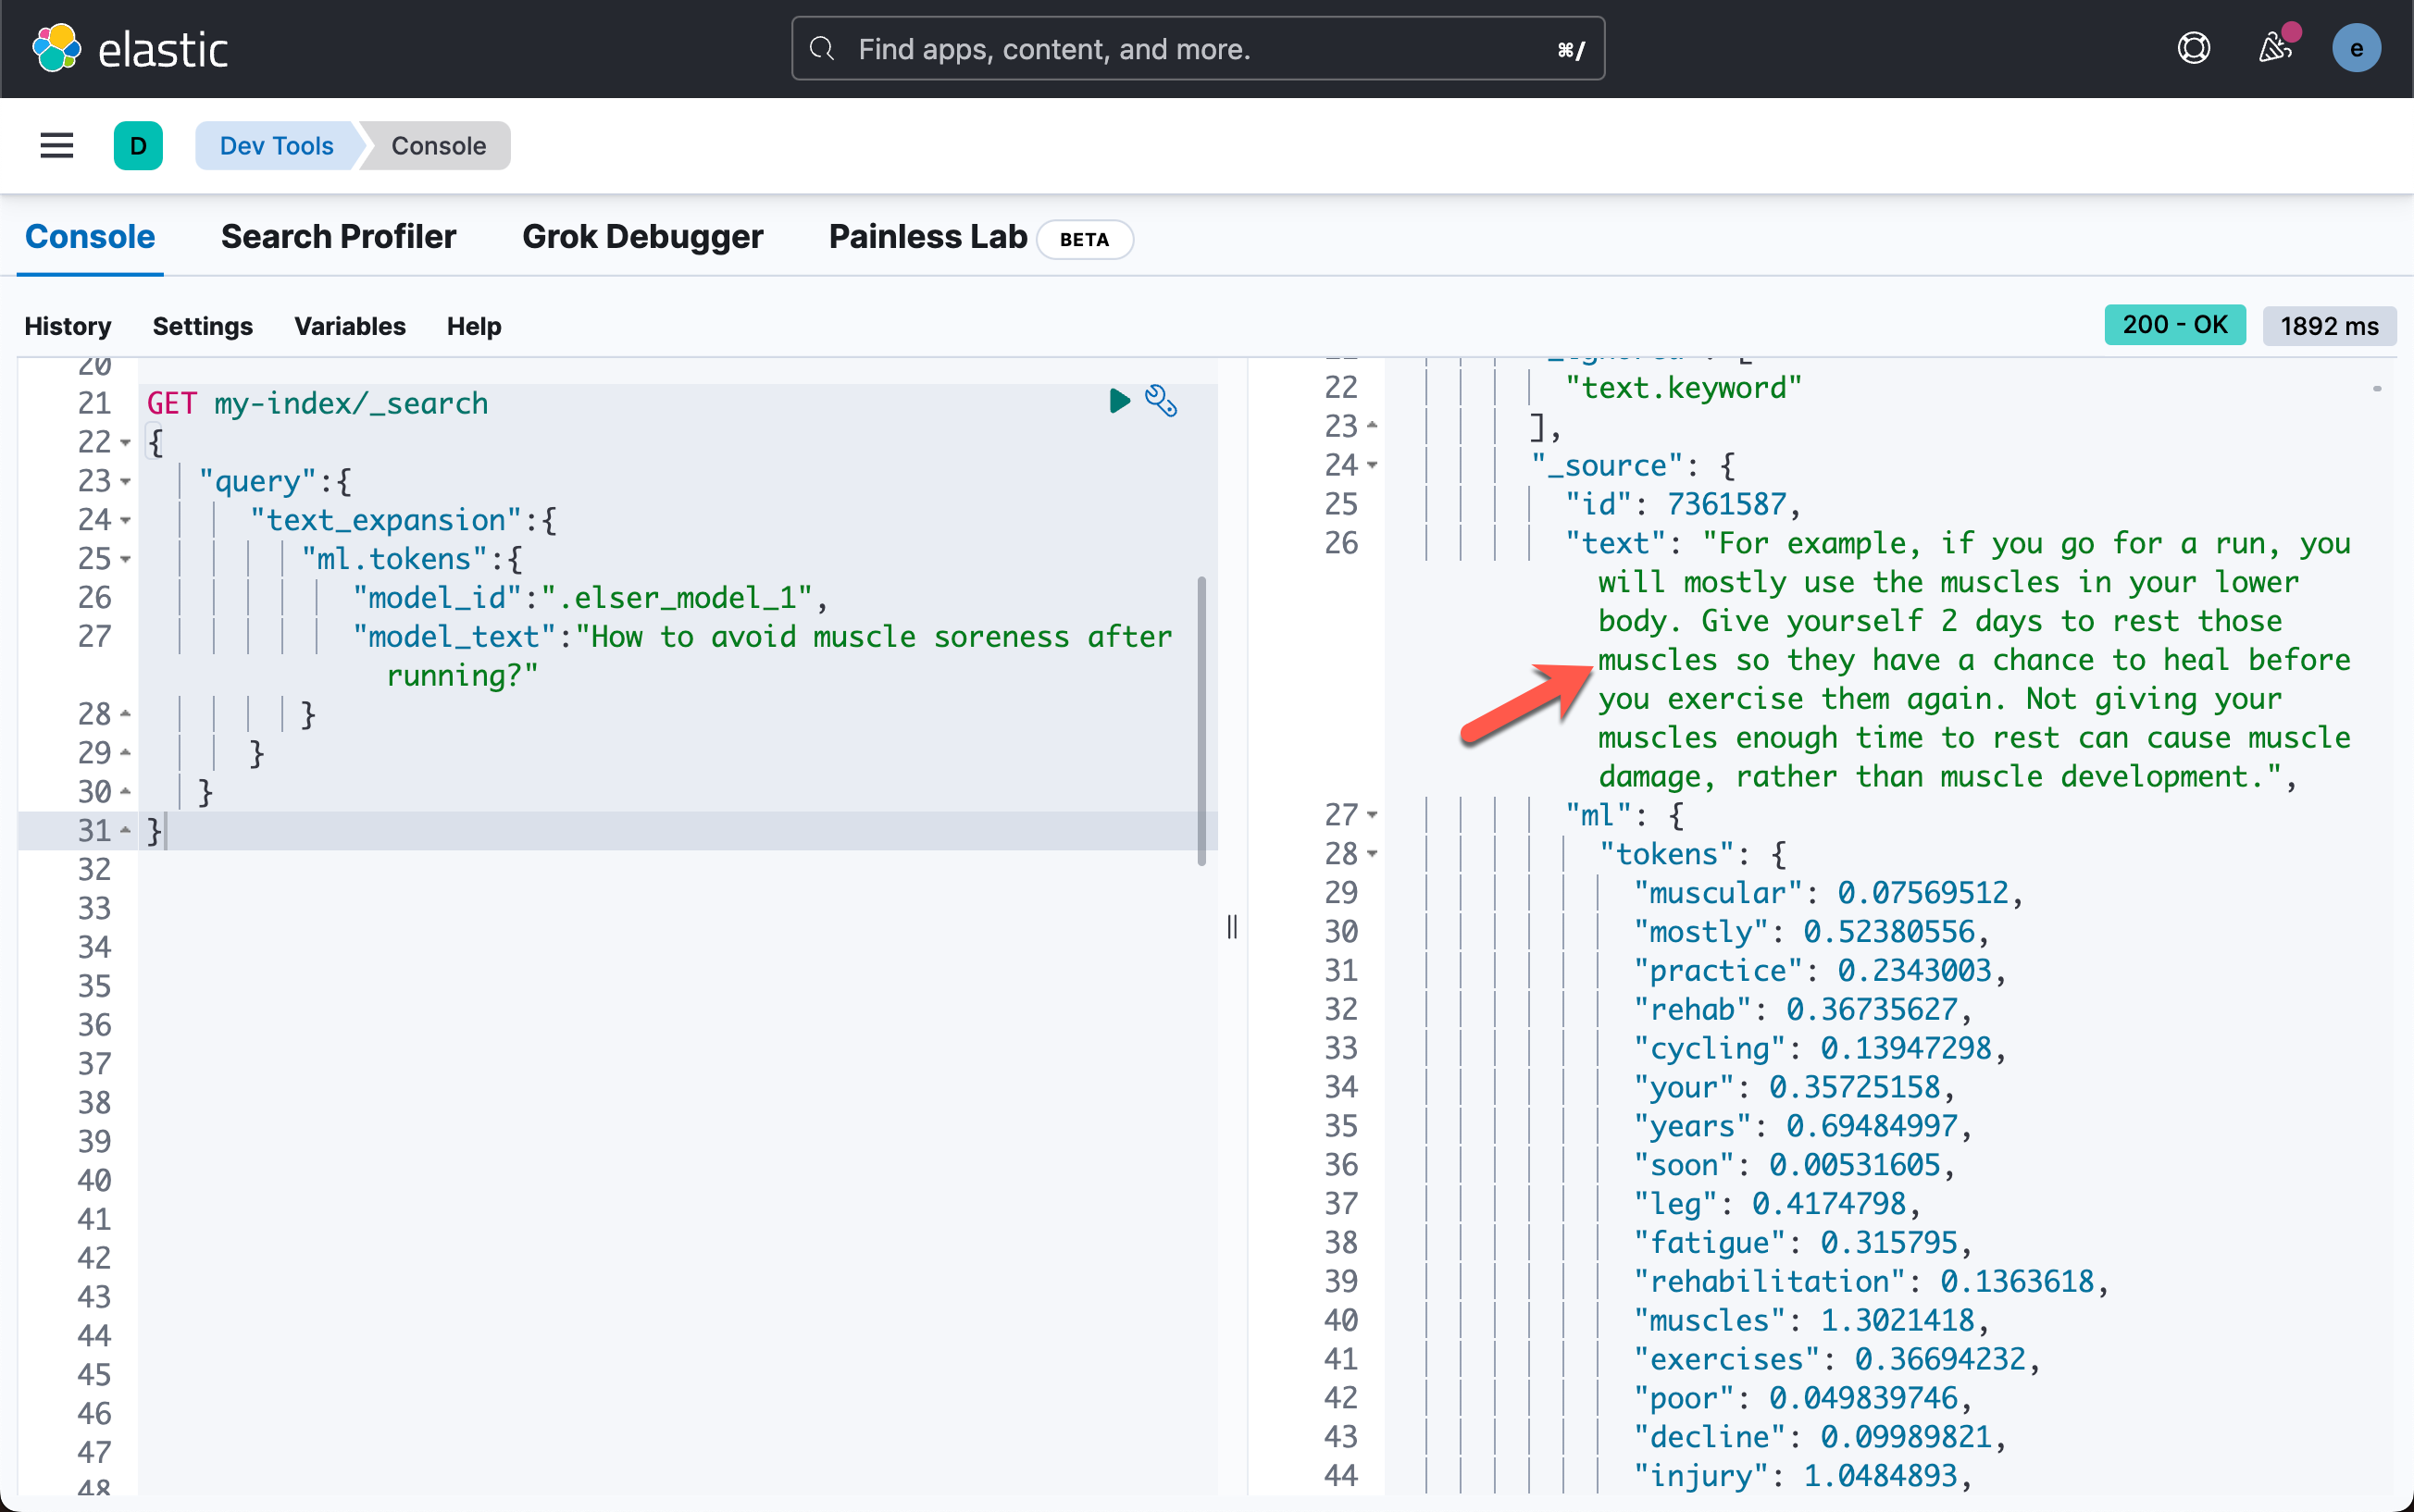Viewport: 2414px width, 1512px height.
Task: Click the Dev Tools breadcrumb link
Action: tap(276, 146)
